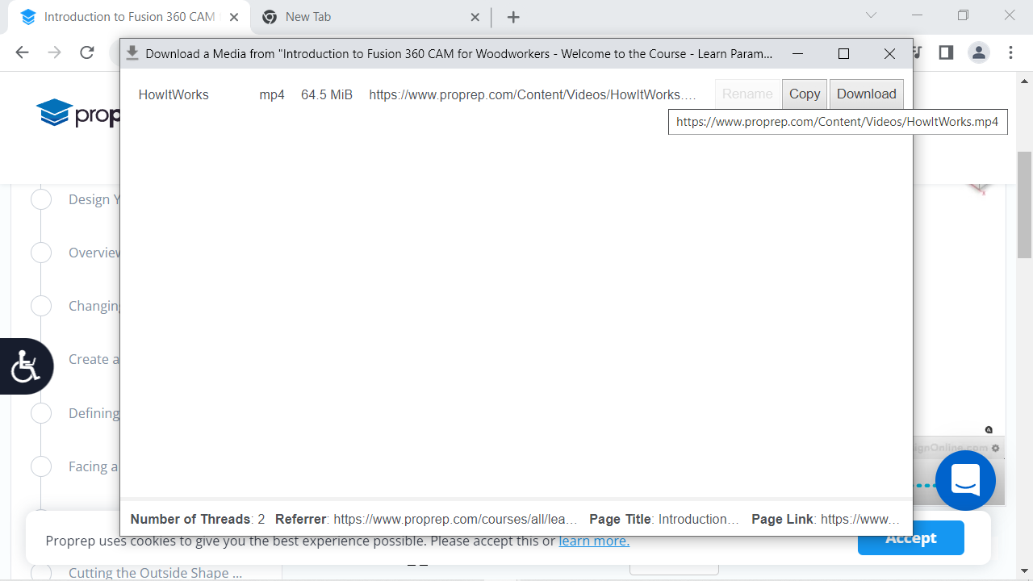Open a new tab with the plus button

(x=513, y=17)
